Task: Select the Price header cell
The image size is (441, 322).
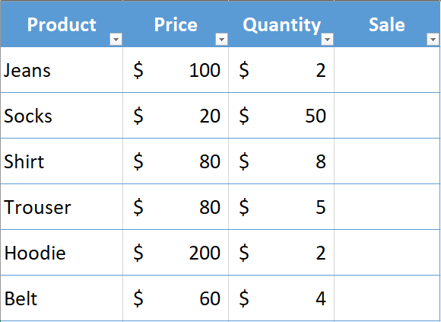Action: [x=176, y=24]
